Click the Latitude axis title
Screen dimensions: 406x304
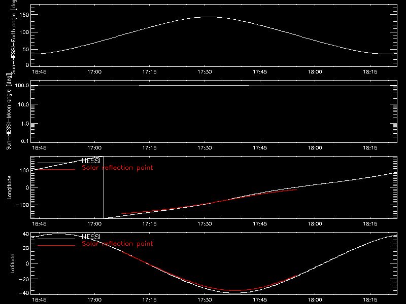tap(12, 263)
